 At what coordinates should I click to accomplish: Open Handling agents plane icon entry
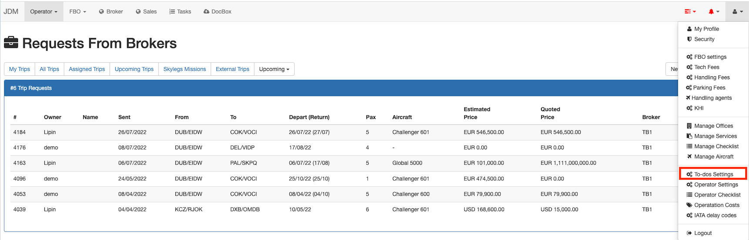pyautogui.click(x=711, y=98)
